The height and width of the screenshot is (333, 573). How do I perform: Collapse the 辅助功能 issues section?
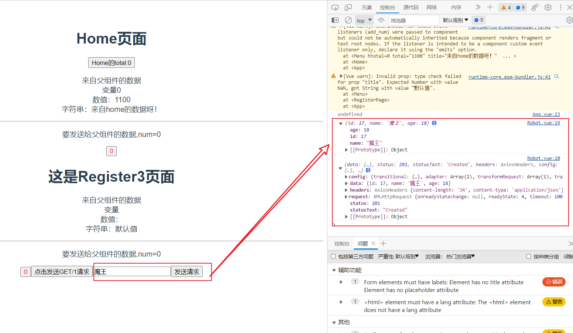[x=334, y=270]
